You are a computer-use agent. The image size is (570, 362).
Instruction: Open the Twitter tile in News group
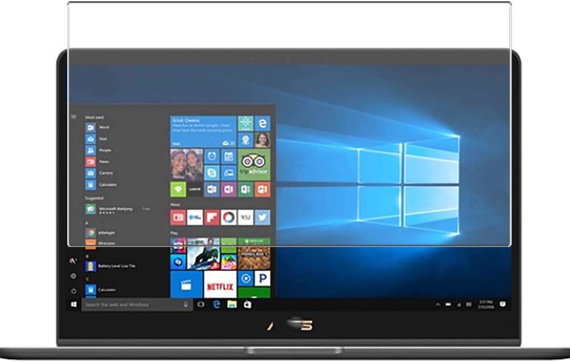(263, 217)
